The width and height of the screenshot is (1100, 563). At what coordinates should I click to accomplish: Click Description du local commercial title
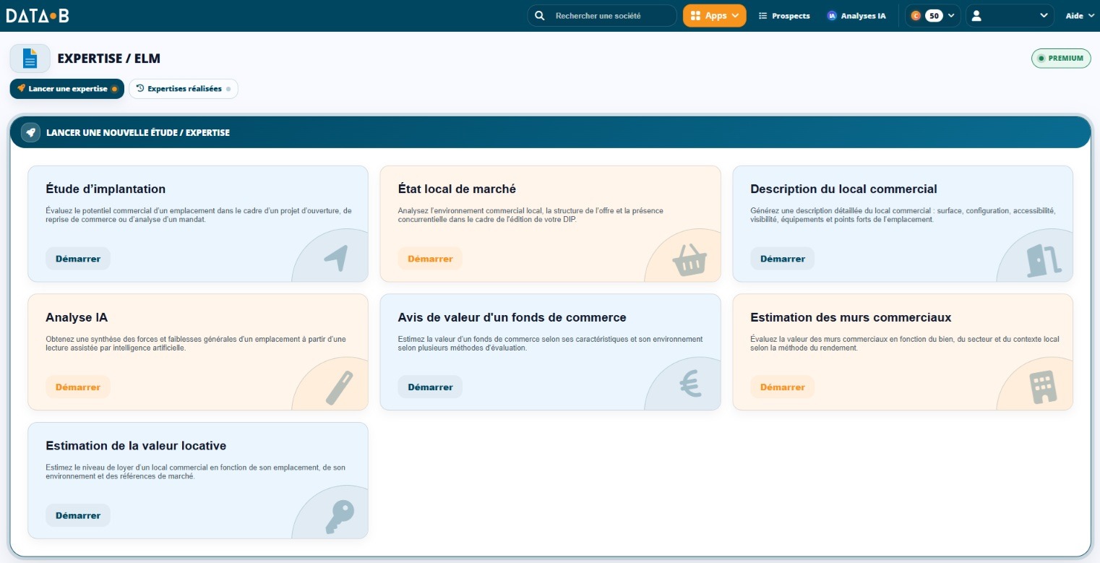point(843,189)
